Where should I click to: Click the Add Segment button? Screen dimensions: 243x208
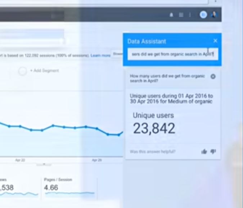(x=44, y=71)
